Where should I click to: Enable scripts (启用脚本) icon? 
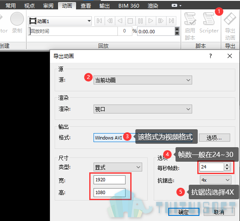[190, 26]
